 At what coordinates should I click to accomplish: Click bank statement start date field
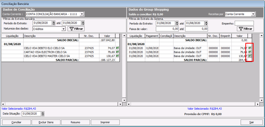(x=42, y=23)
